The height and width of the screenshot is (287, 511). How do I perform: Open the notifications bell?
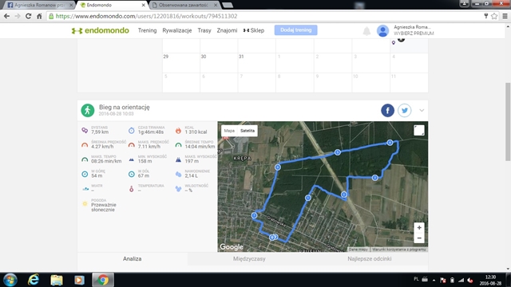(366, 31)
